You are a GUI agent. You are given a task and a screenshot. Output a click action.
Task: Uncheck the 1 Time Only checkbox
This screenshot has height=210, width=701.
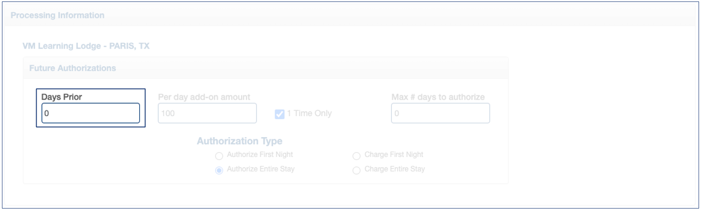click(x=279, y=114)
